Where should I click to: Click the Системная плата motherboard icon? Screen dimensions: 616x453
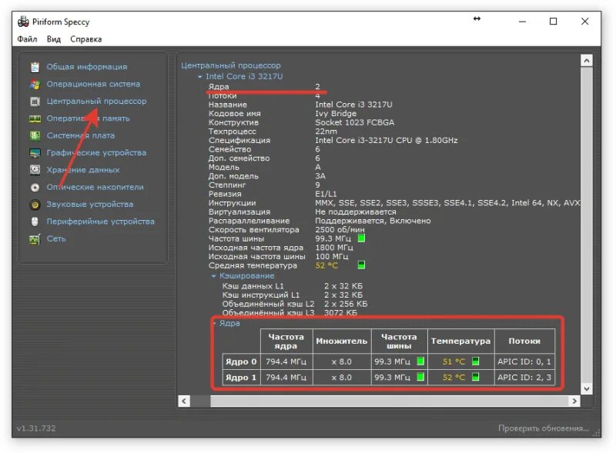pos(35,136)
